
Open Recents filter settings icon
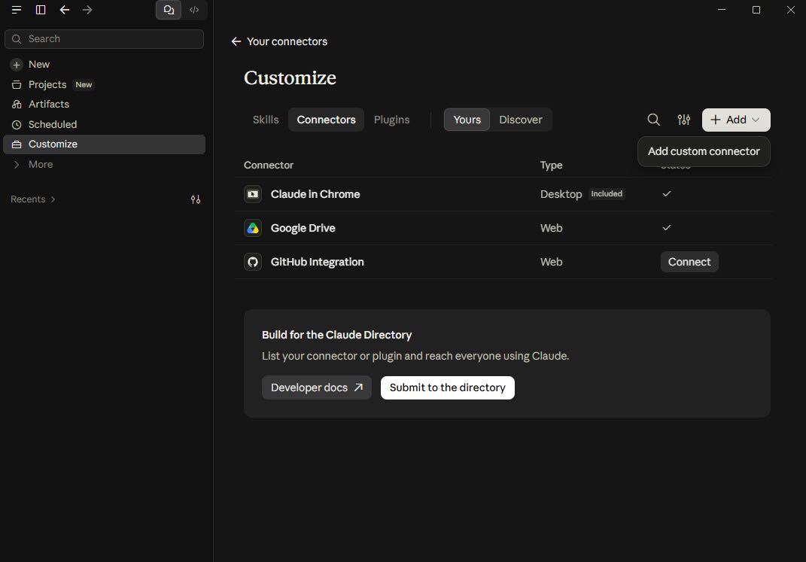coord(196,199)
